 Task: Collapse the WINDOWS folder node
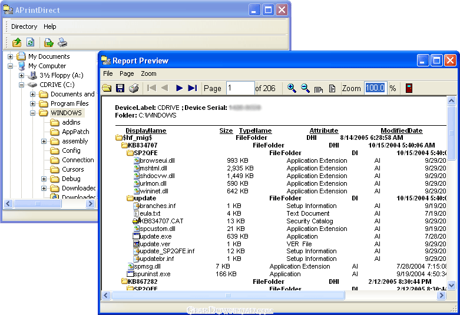click(32, 113)
